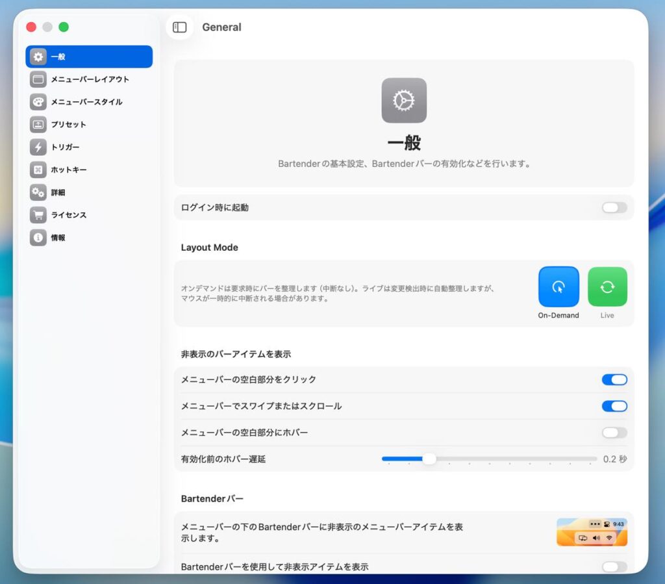Click the large 一般 gear header icon

tap(404, 101)
